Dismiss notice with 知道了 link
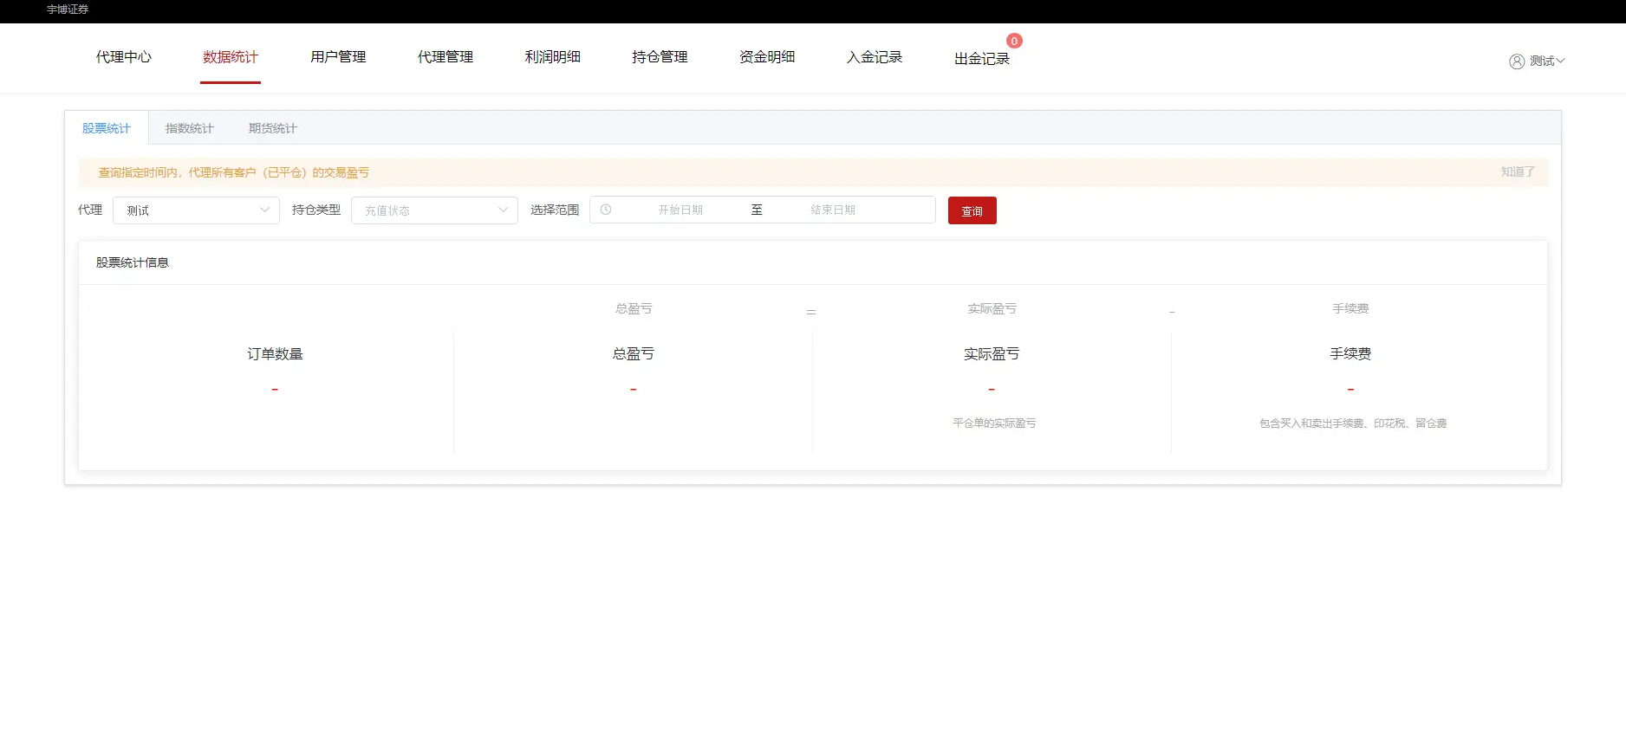This screenshot has width=1626, height=737. (x=1517, y=172)
